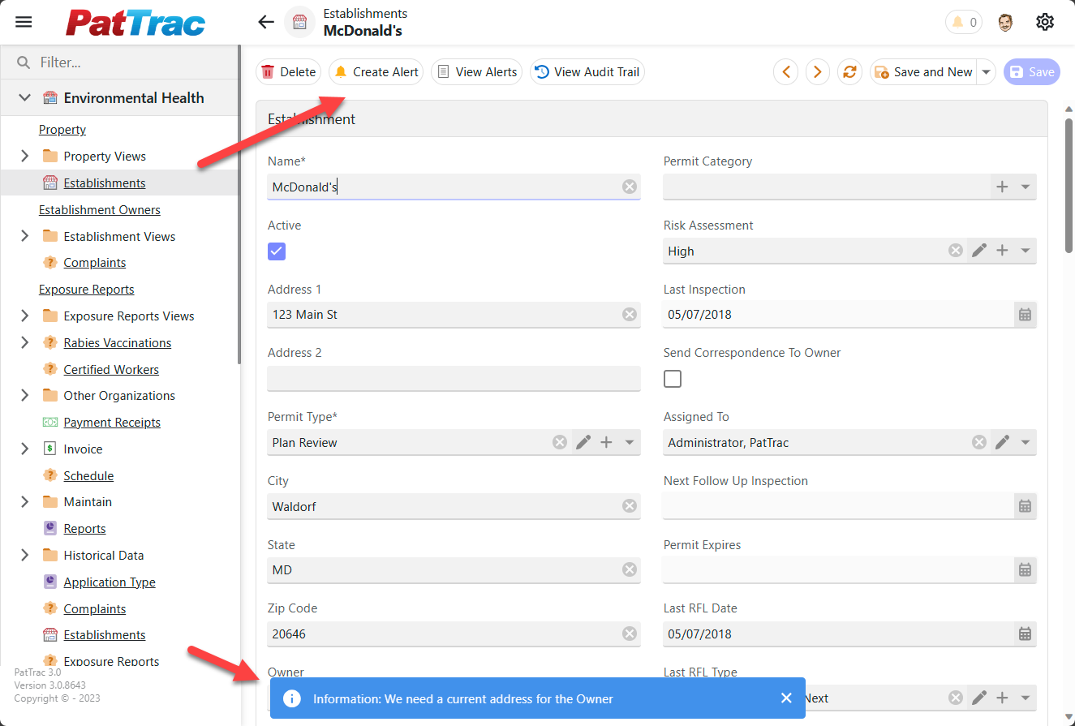The width and height of the screenshot is (1075, 726).
Task: Add new Permit Category with plus icon
Action: [x=1002, y=187]
